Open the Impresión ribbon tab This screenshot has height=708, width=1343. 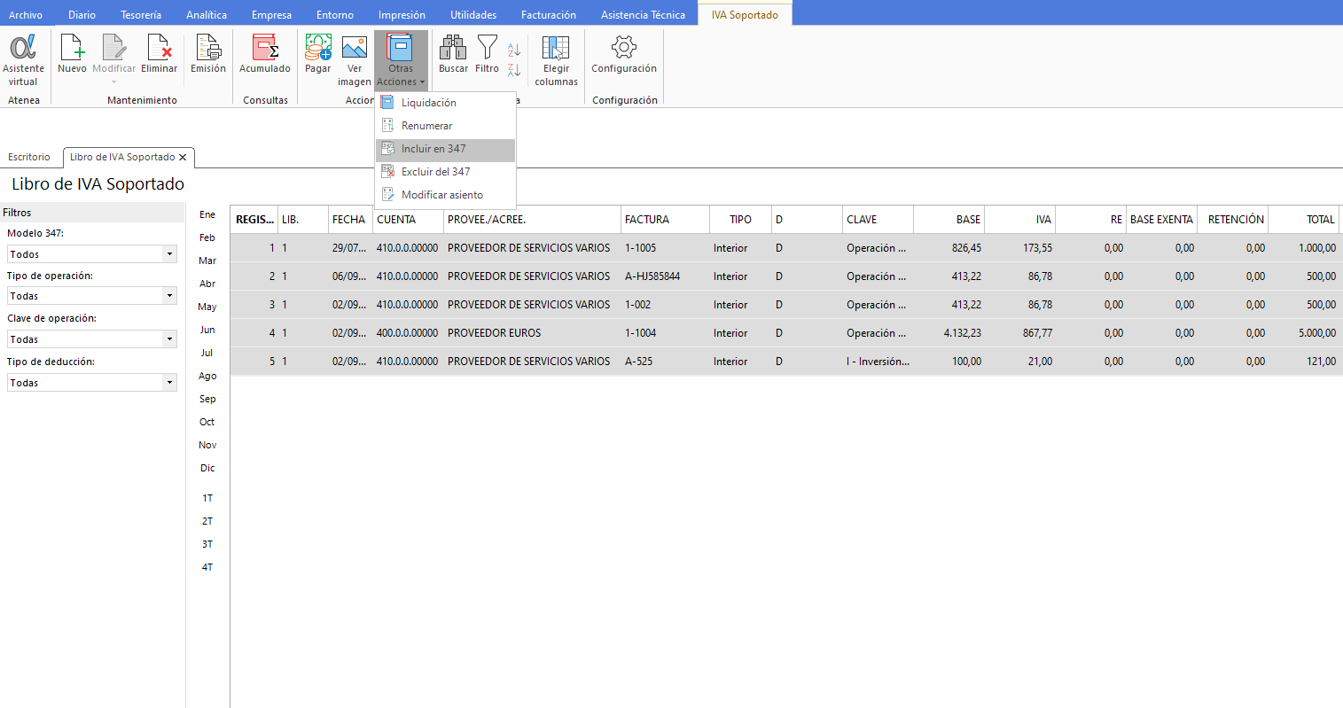402,15
